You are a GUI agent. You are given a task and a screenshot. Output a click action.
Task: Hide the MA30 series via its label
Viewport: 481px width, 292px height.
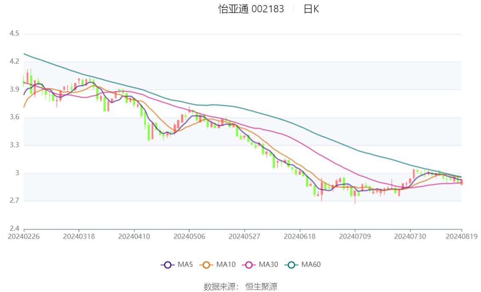pyautogui.click(x=268, y=264)
